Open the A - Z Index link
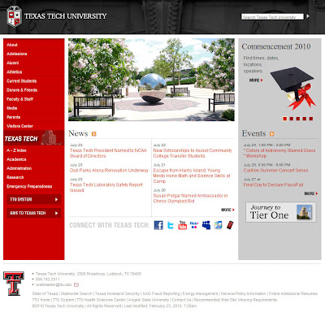The width and height of the screenshot is (325, 312). coord(16,150)
